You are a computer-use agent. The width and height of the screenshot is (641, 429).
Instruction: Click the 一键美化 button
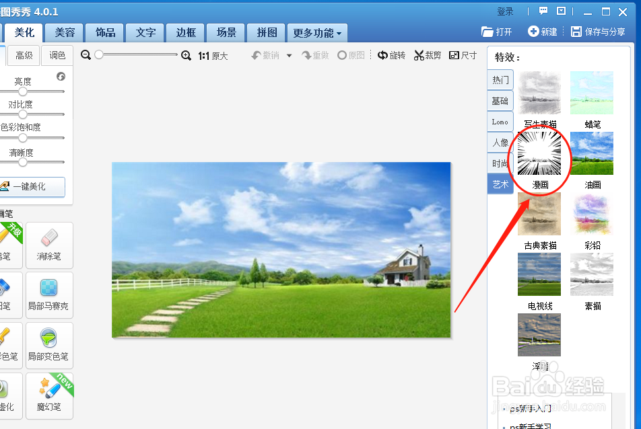coord(31,186)
